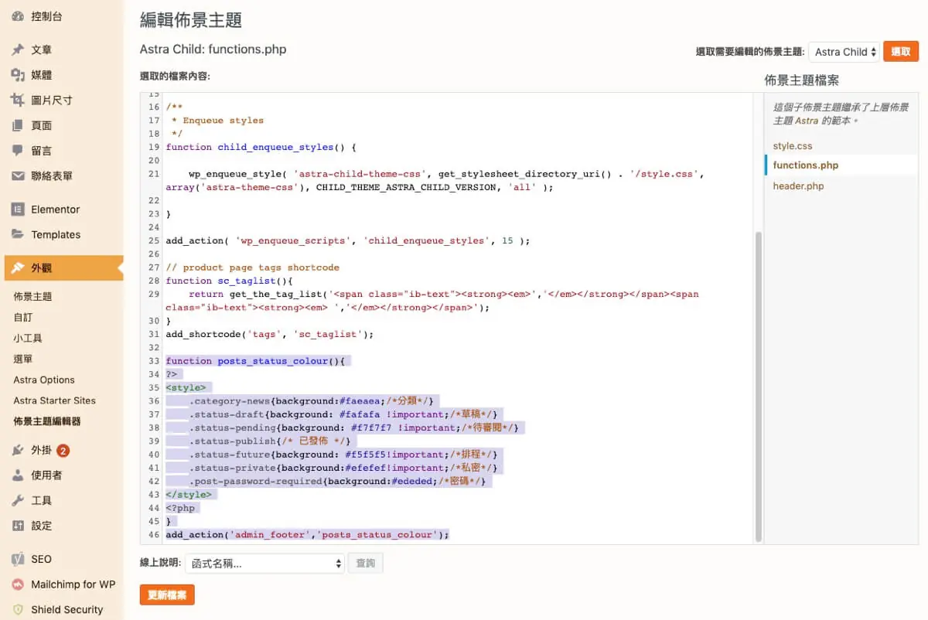The width and height of the screenshot is (928, 620).
Task: Open the 函式名稱 documentation dropdown
Action: click(264, 564)
